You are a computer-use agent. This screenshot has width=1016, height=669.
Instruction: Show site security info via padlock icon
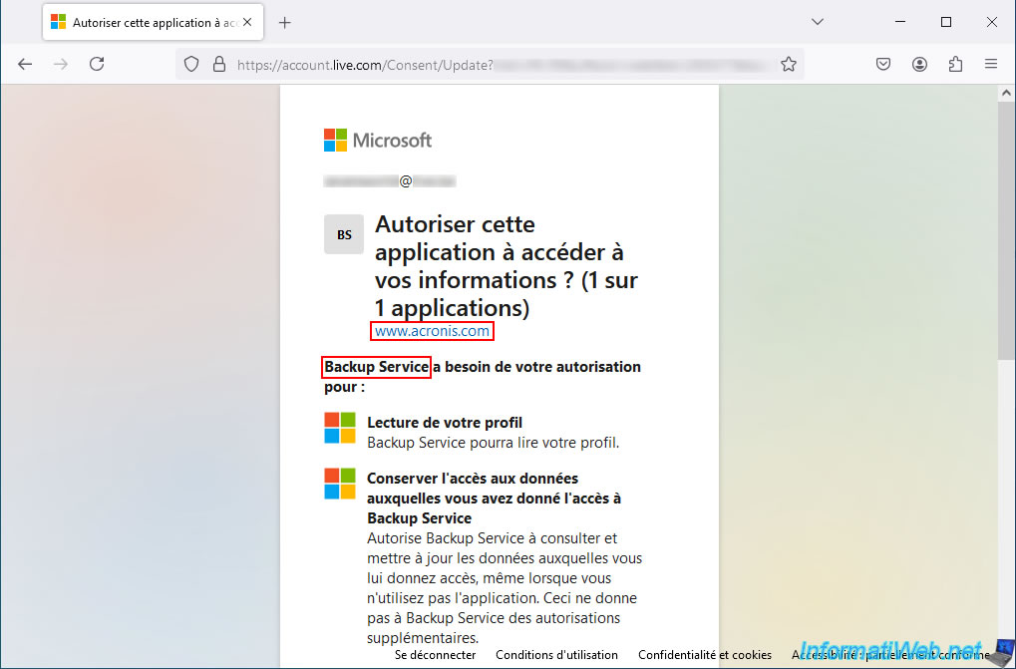pyautogui.click(x=219, y=64)
